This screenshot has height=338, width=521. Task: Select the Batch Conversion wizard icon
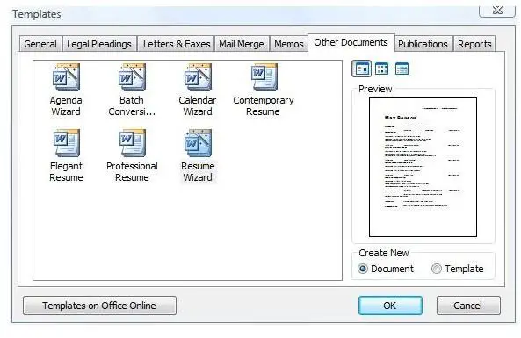tap(132, 77)
